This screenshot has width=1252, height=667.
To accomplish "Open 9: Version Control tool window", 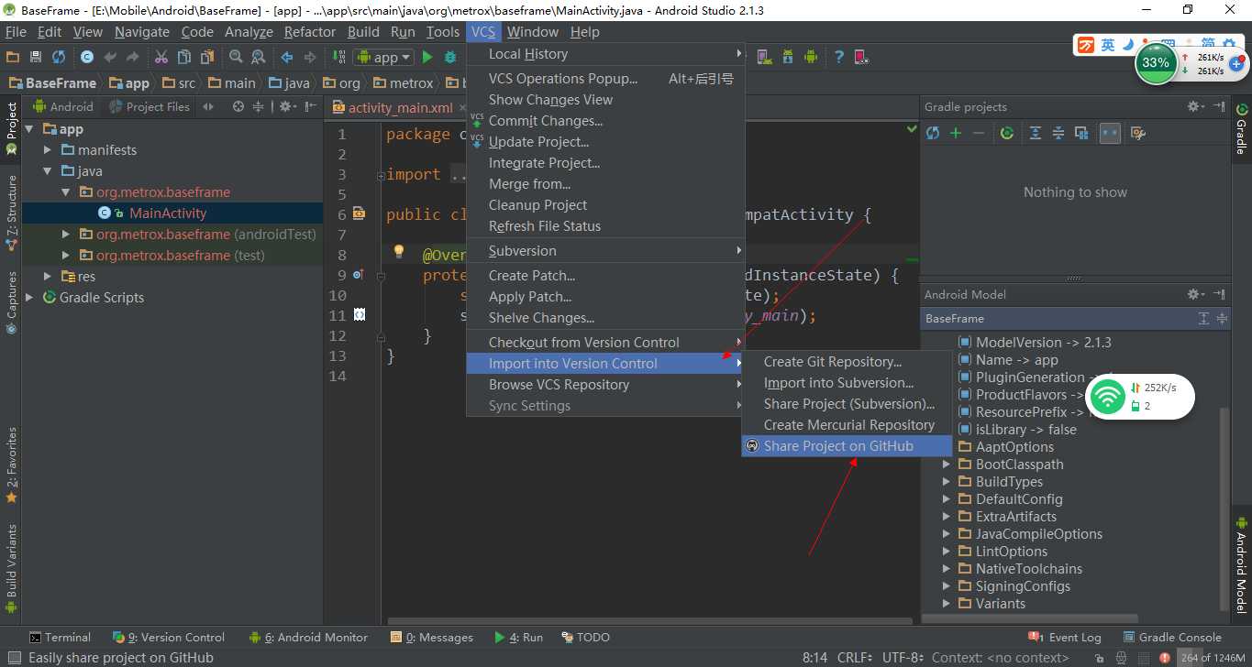I will tap(169, 638).
